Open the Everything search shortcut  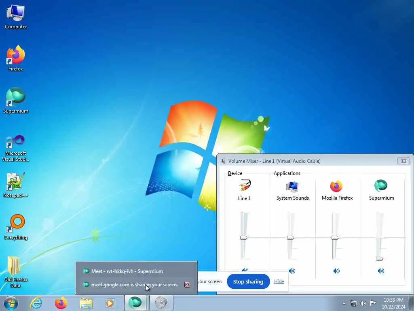[x=16, y=227]
